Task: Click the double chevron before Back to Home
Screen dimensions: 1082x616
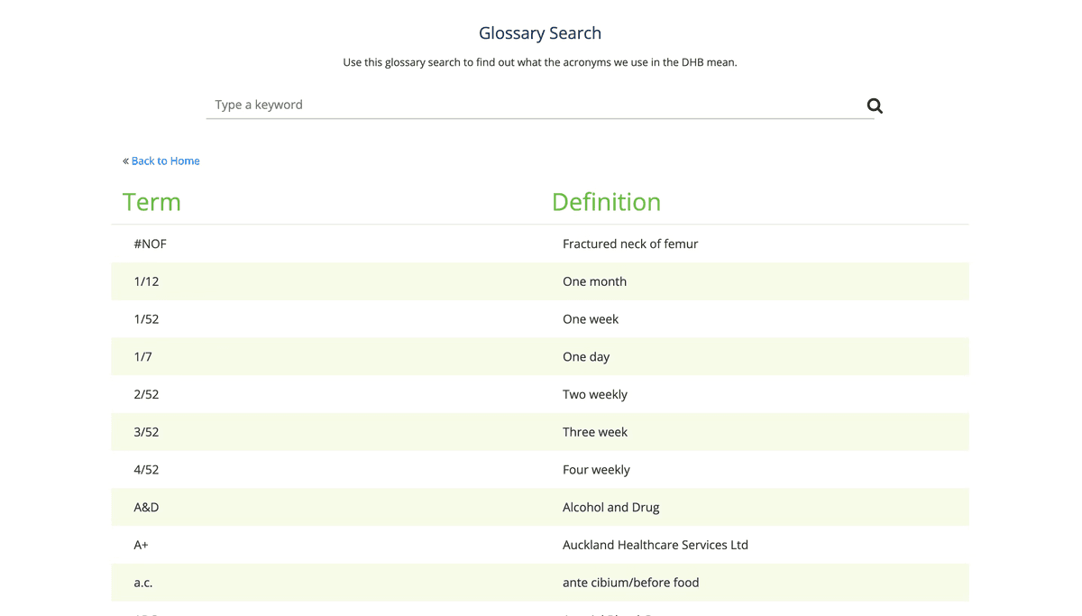Action: (x=124, y=160)
